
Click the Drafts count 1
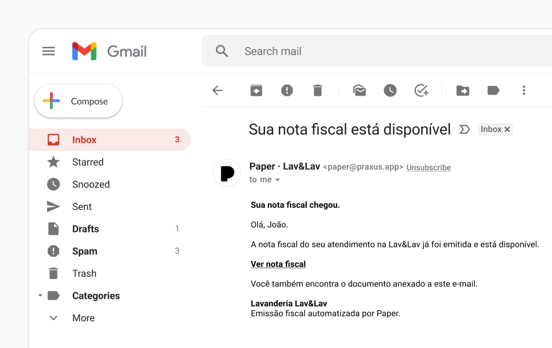(177, 229)
